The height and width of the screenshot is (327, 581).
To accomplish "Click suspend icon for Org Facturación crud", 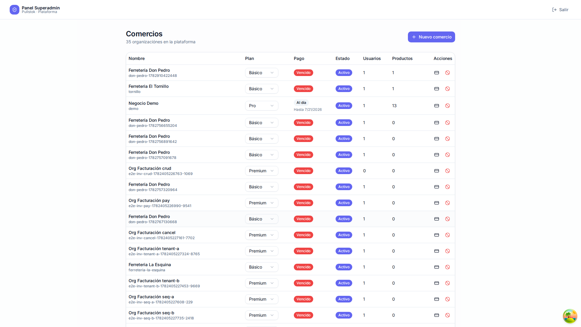I will [448, 171].
